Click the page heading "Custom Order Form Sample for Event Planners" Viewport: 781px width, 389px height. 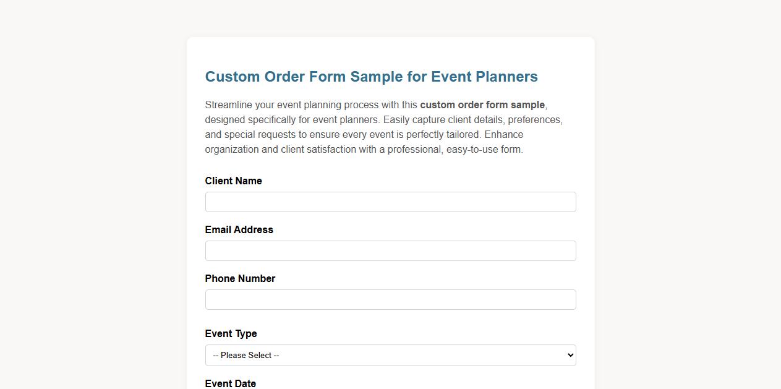(371, 77)
